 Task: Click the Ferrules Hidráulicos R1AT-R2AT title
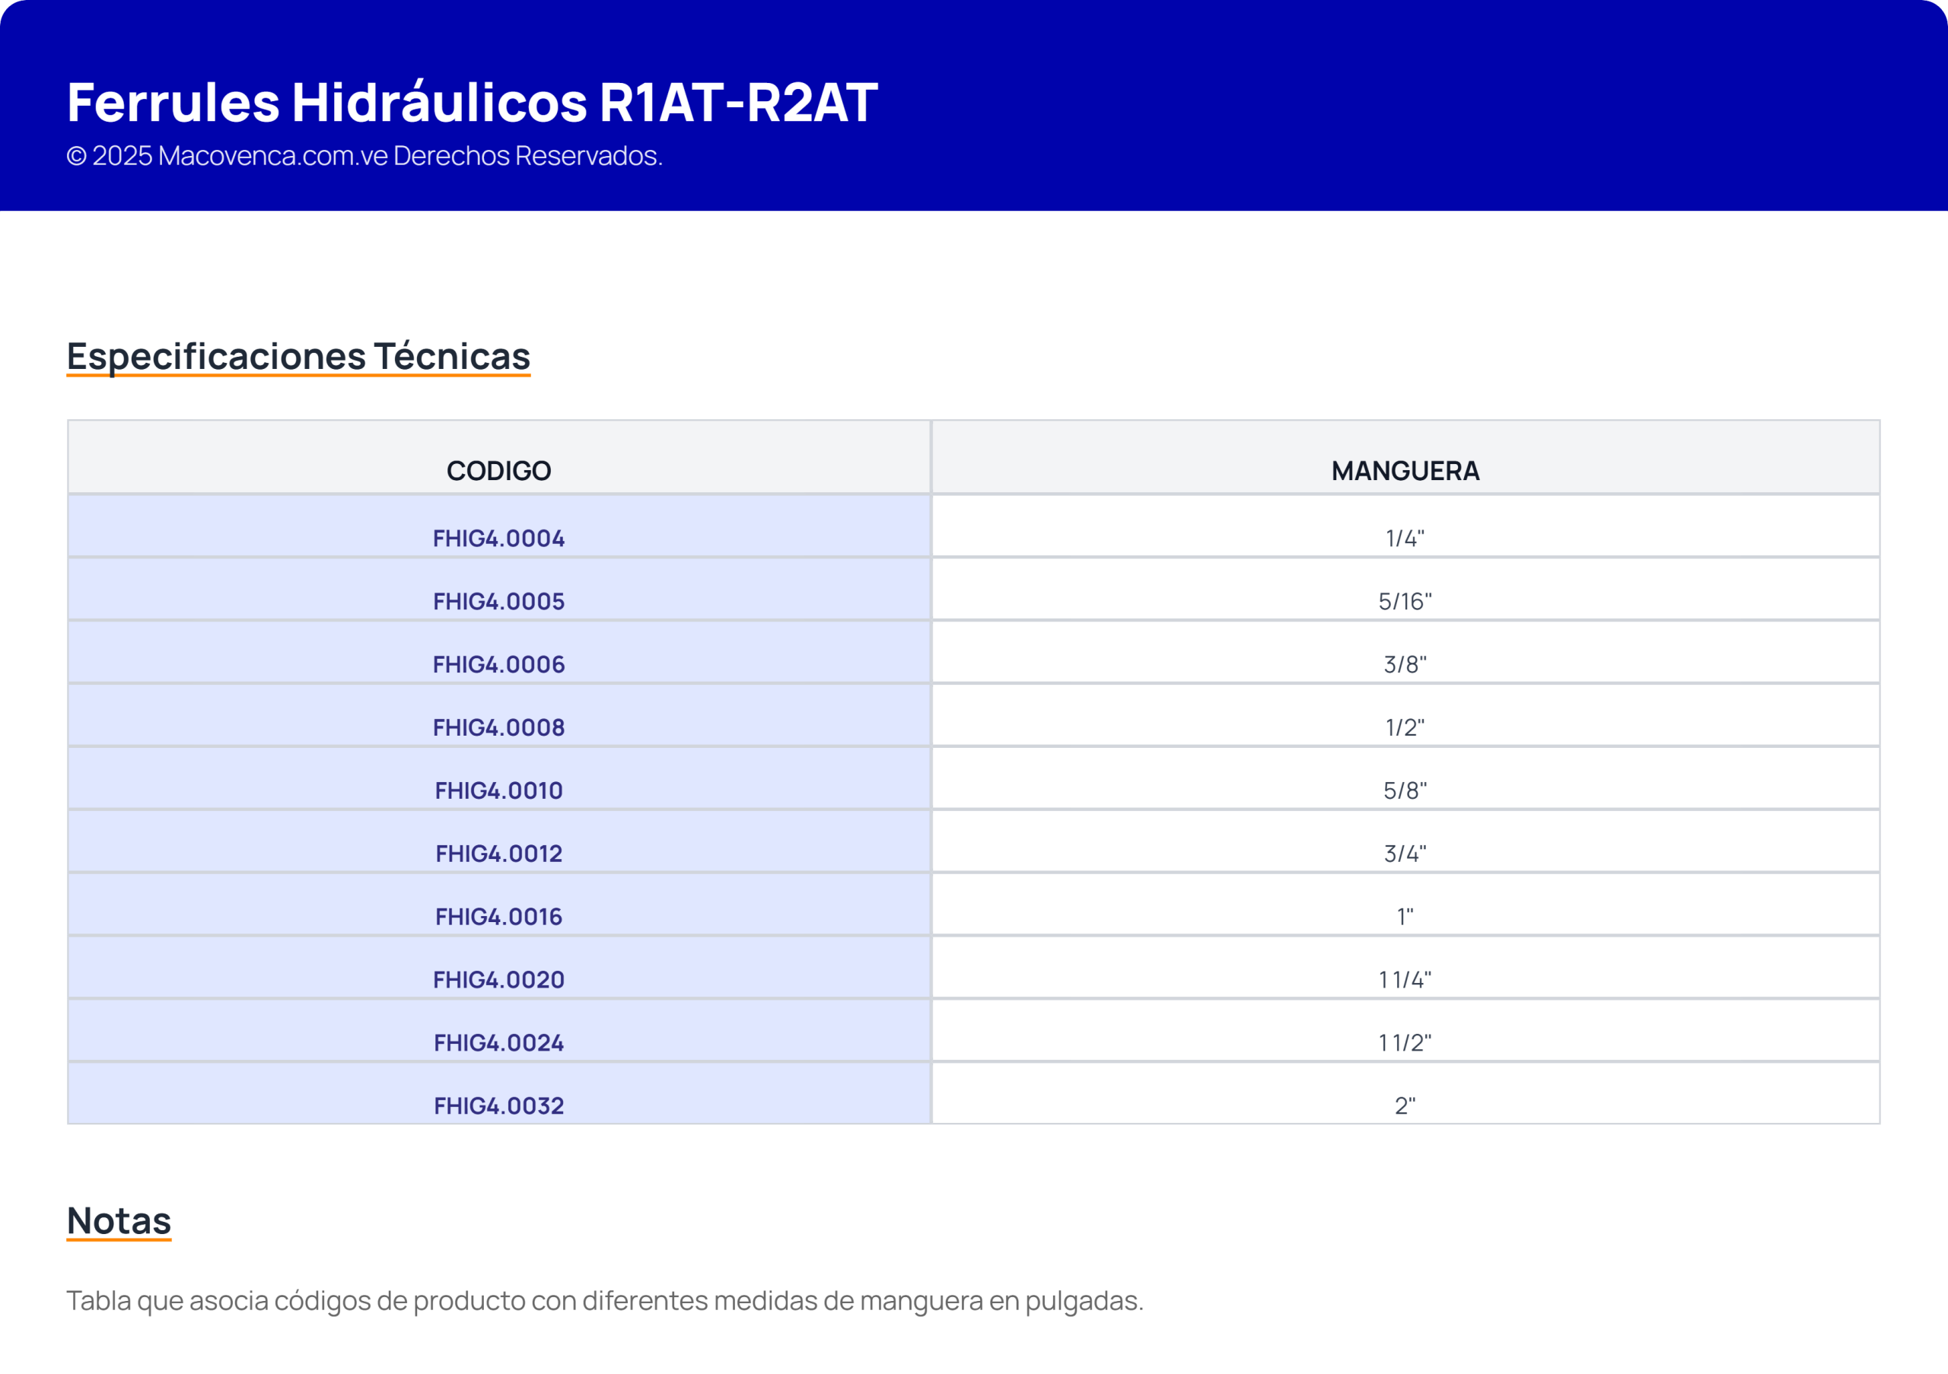point(472,103)
